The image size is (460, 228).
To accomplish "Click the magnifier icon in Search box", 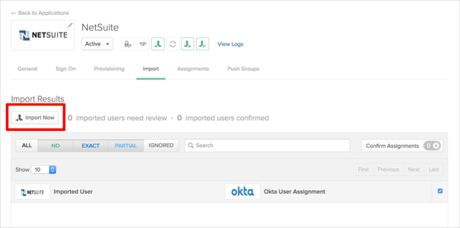I will tap(191, 145).
